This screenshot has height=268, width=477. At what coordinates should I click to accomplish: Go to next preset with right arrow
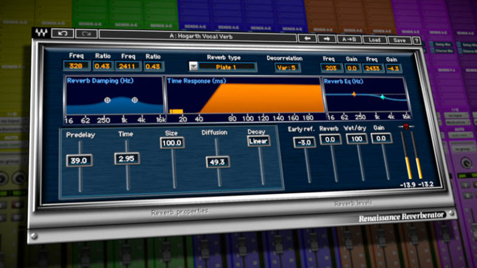point(327,38)
